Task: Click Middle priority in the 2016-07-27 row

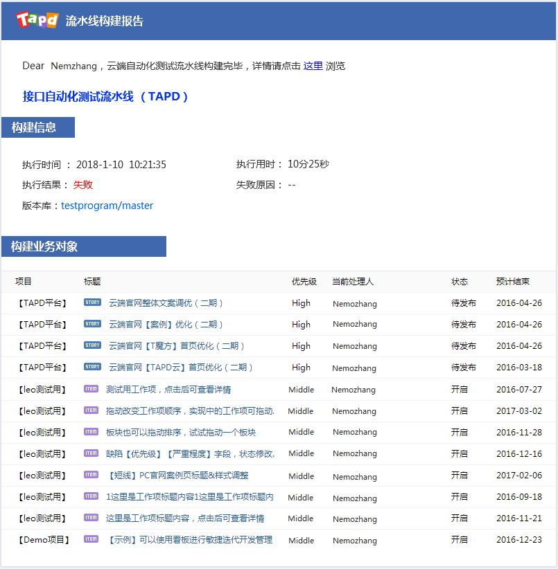Action: [x=301, y=390]
